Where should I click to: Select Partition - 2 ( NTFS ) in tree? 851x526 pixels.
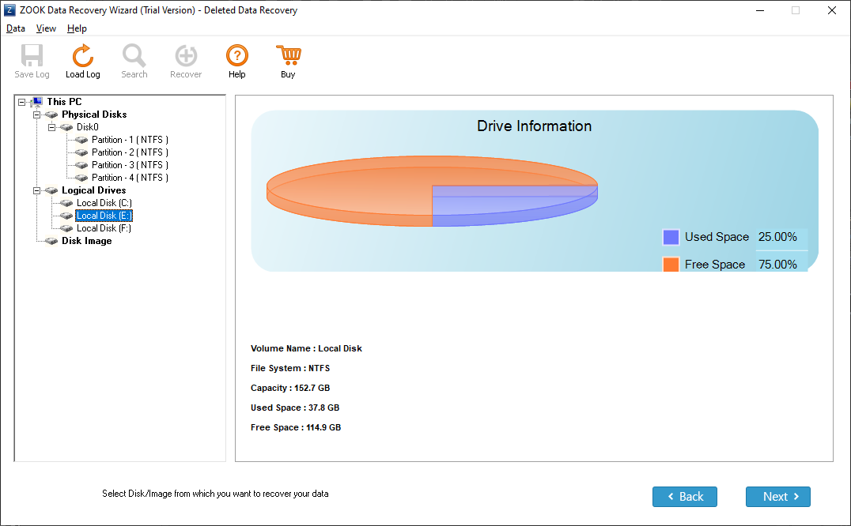click(x=130, y=152)
